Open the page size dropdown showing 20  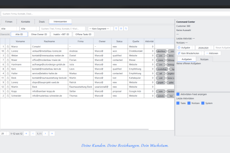5,133
